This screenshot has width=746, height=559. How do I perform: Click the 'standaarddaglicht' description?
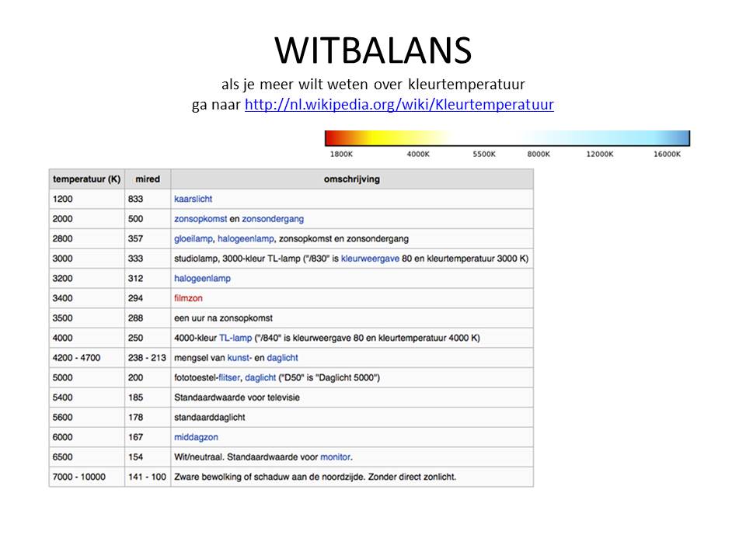click(x=209, y=418)
